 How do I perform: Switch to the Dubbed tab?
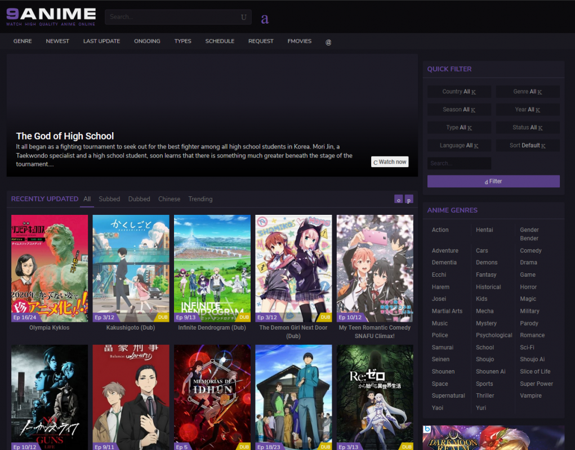pos(139,199)
